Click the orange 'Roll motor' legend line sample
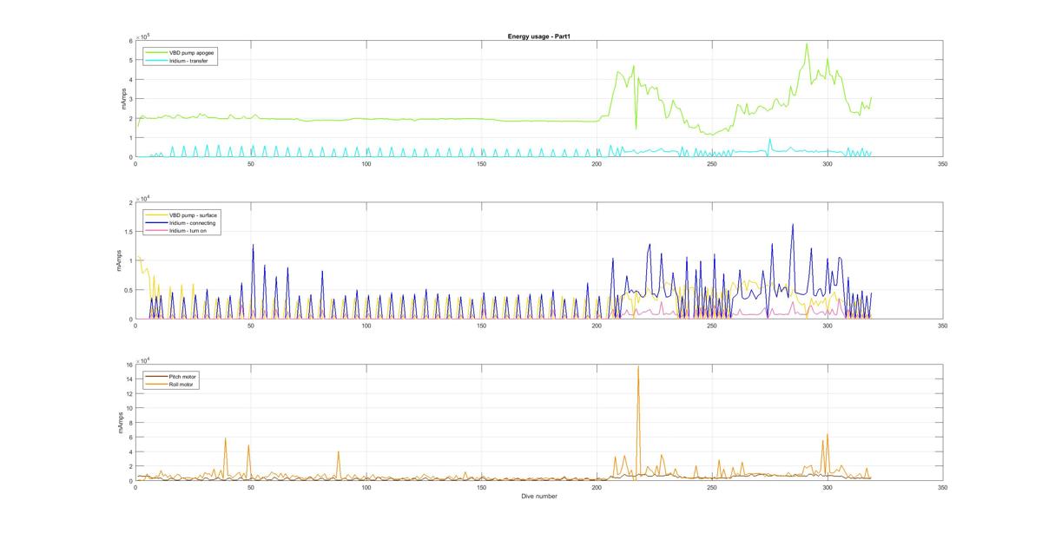The height and width of the screenshot is (540, 1042). 156,384
